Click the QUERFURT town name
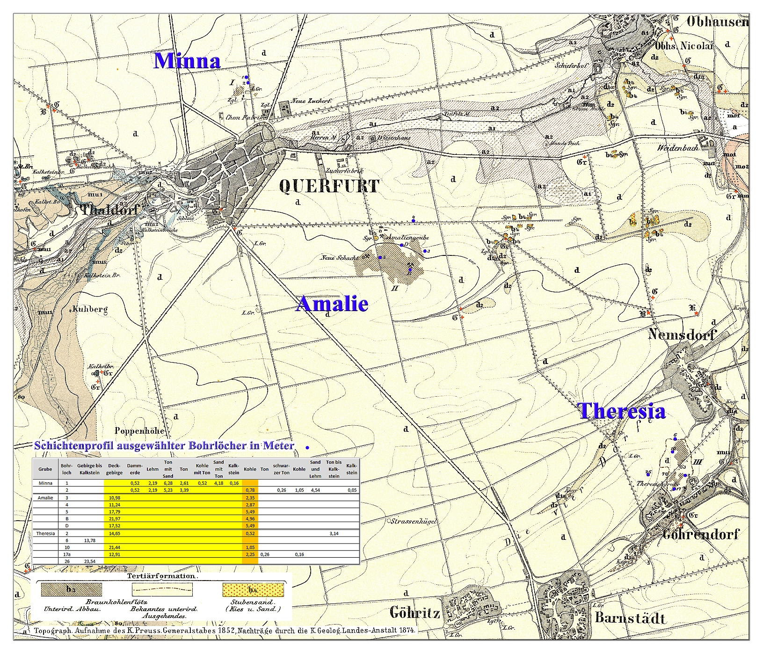This screenshot has width=763, height=654. point(329,186)
